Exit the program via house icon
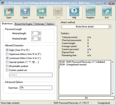 coord(107,11)
